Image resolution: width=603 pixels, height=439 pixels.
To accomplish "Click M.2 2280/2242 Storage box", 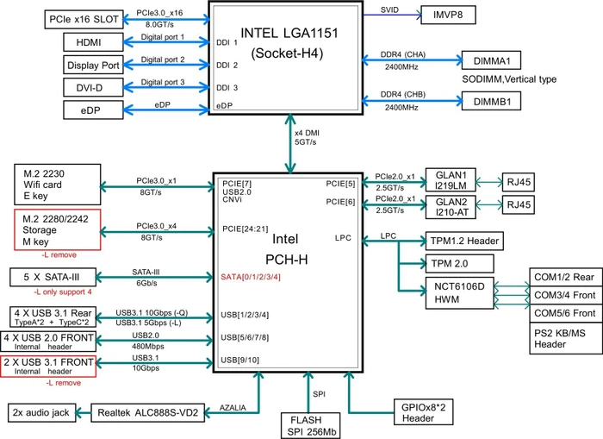I will tap(58, 230).
